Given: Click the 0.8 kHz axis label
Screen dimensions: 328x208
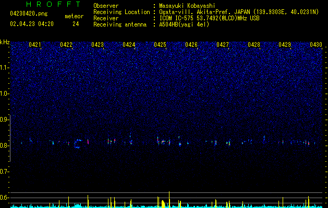Looking at the screenshot, I should [x=5, y=146].
